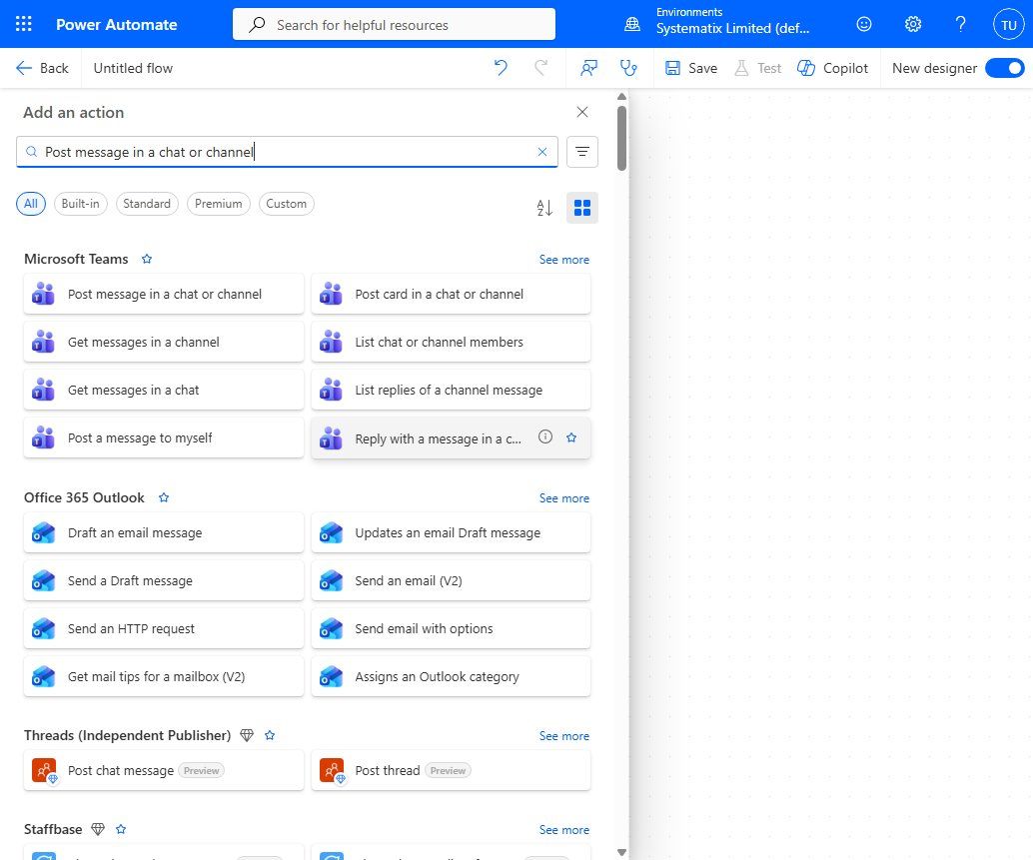Viewport: 1033px width, 860px height.
Task: Click the Redo arrow icon
Action: (x=540, y=68)
